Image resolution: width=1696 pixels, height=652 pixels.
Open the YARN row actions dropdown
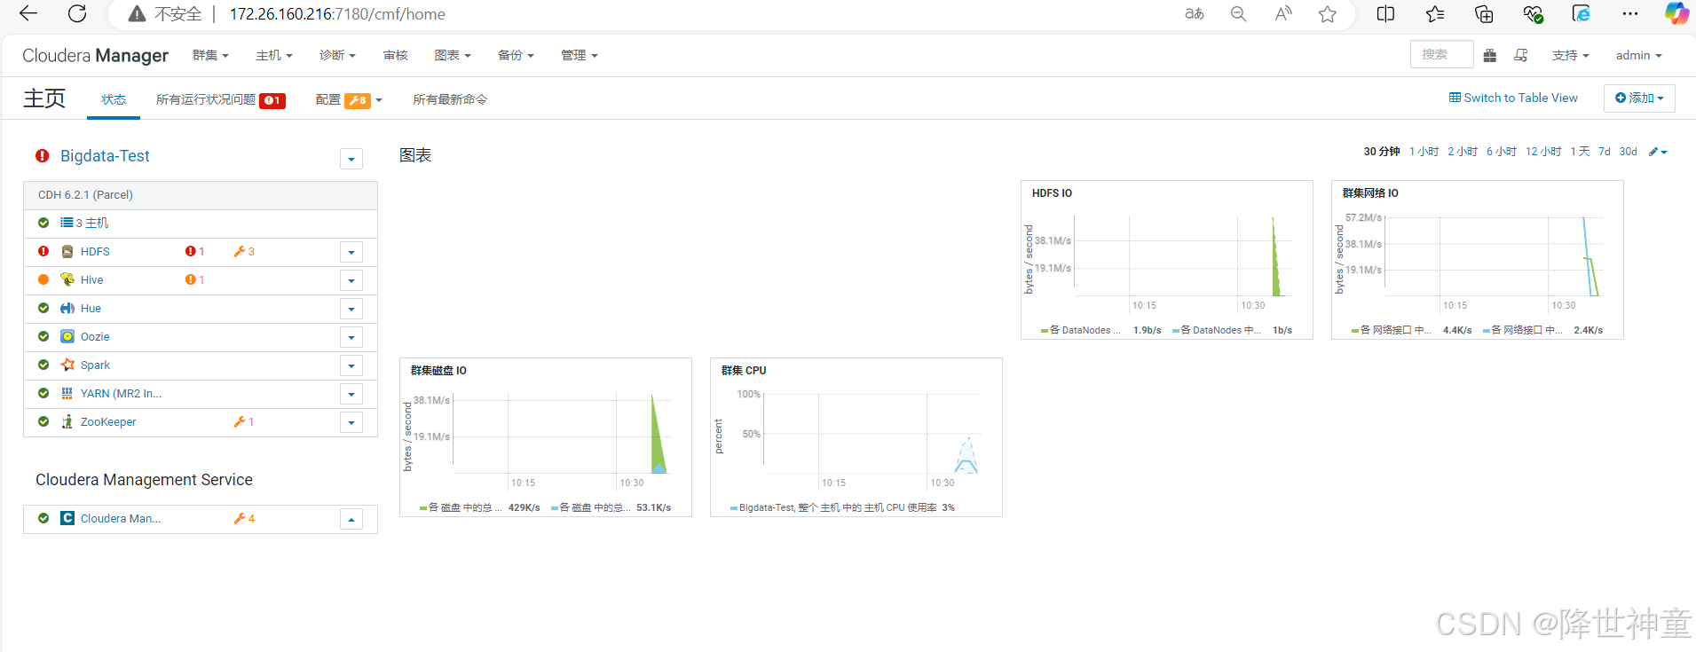pyautogui.click(x=351, y=394)
